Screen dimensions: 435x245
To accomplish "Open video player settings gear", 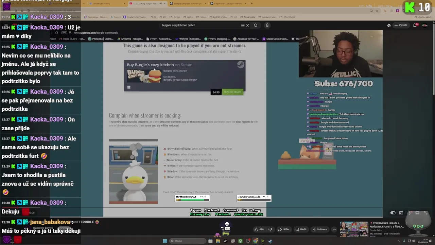I will pos(410,213).
